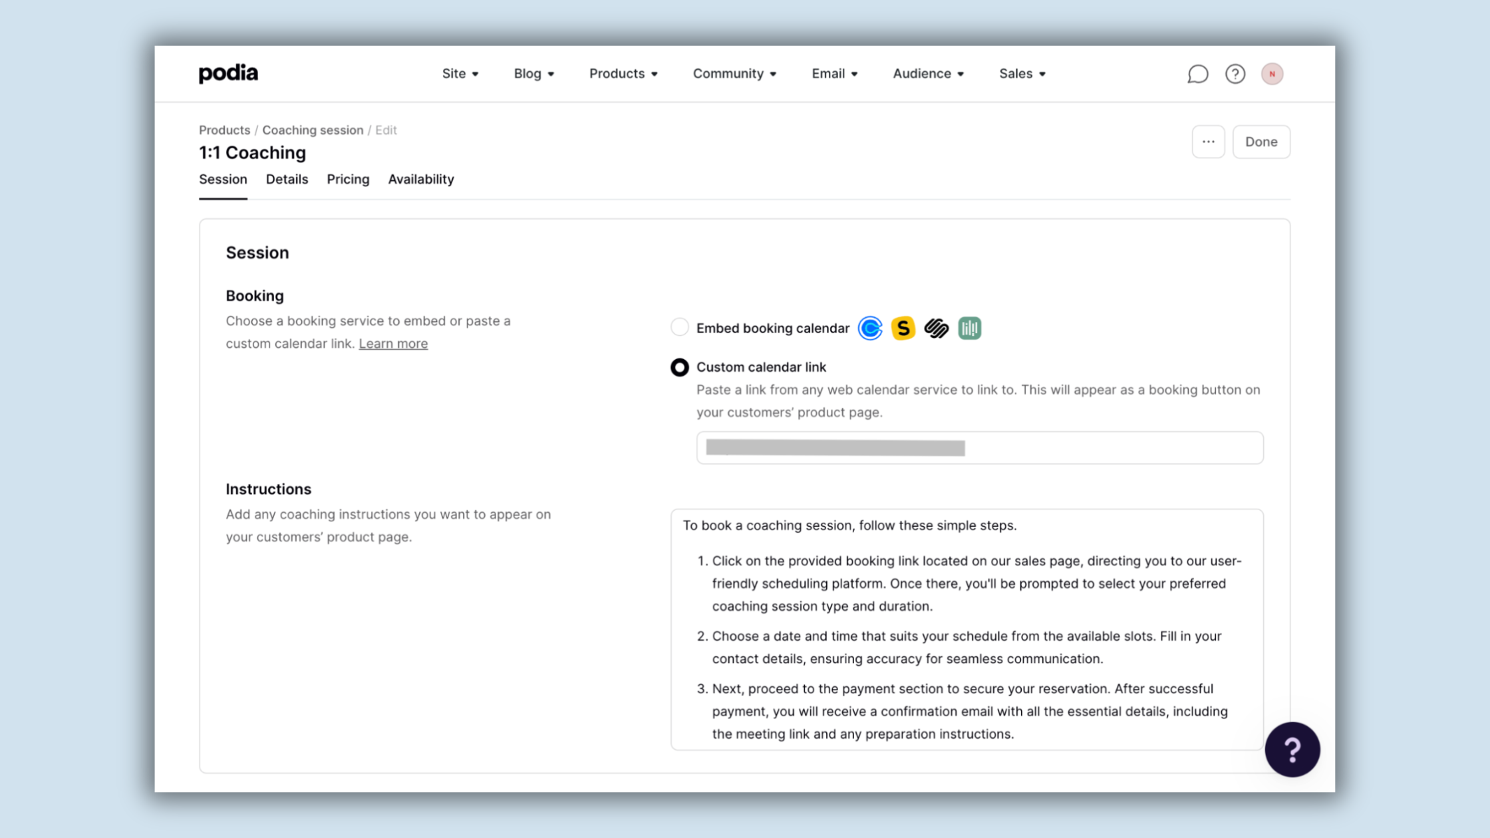1490x838 pixels.
Task: Click the Done button
Action: click(1261, 142)
